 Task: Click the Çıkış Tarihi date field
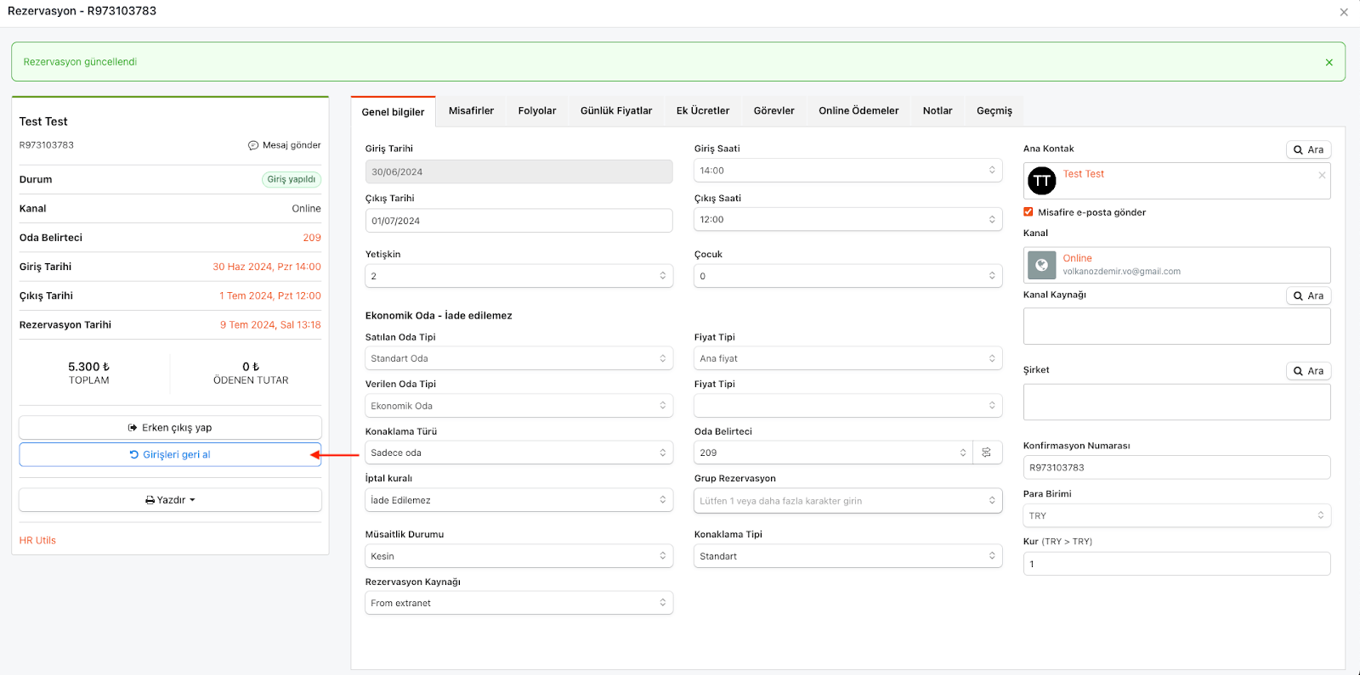click(x=518, y=221)
